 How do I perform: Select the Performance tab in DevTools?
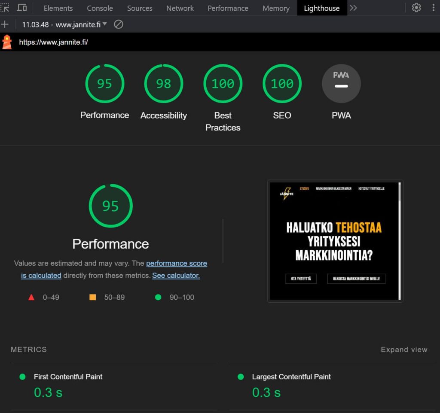(x=228, y=8)
